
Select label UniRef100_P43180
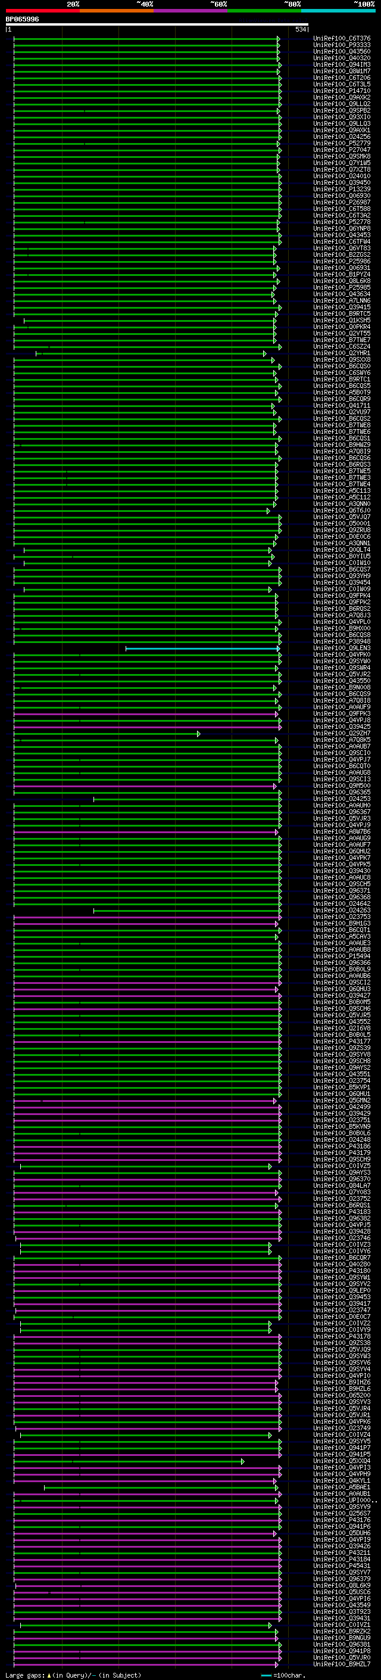(x=341, y=1271)
